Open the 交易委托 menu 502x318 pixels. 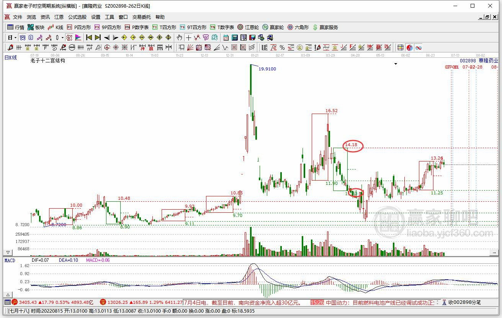point(142,17)
